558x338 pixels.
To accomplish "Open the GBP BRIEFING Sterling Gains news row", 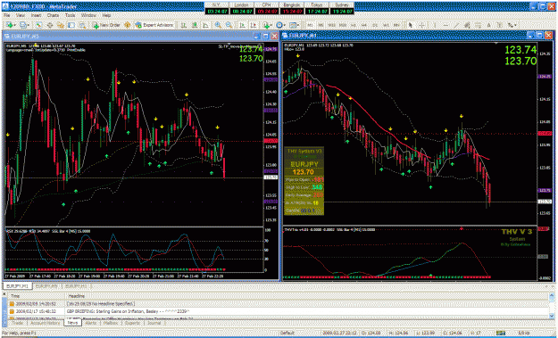I will pyautogui.click(x=278, y=312).
